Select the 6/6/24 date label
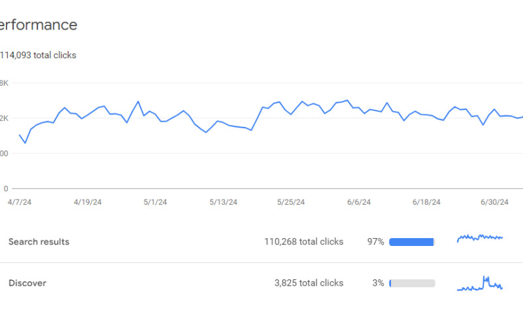This screenshot has width=523, height=314. pos(359,202)
